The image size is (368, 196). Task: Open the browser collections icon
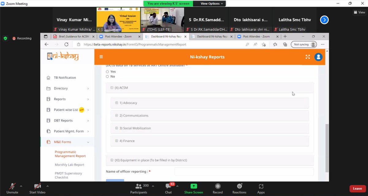pyautogui.click(x=285, y=44)
